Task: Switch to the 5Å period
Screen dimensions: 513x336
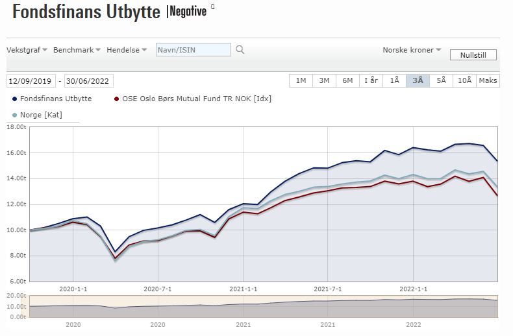Action: 441,80
